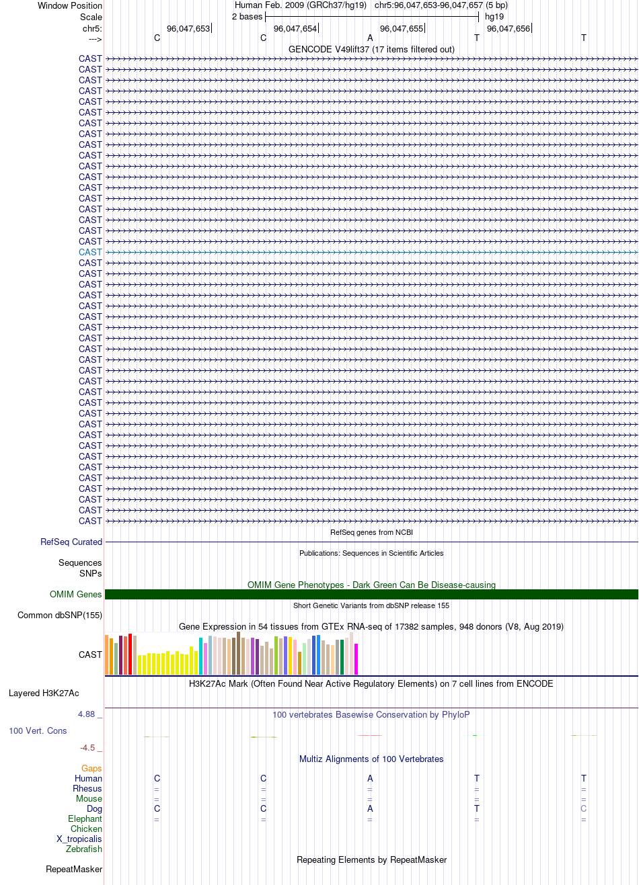This screenshot has height=885, width=639.
Task: Click the red PhyloP conservation mark
Action: click(369, 736)
